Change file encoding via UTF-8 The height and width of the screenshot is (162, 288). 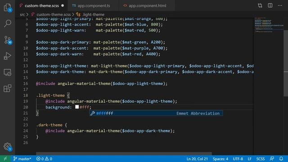[x=238, y=159]
